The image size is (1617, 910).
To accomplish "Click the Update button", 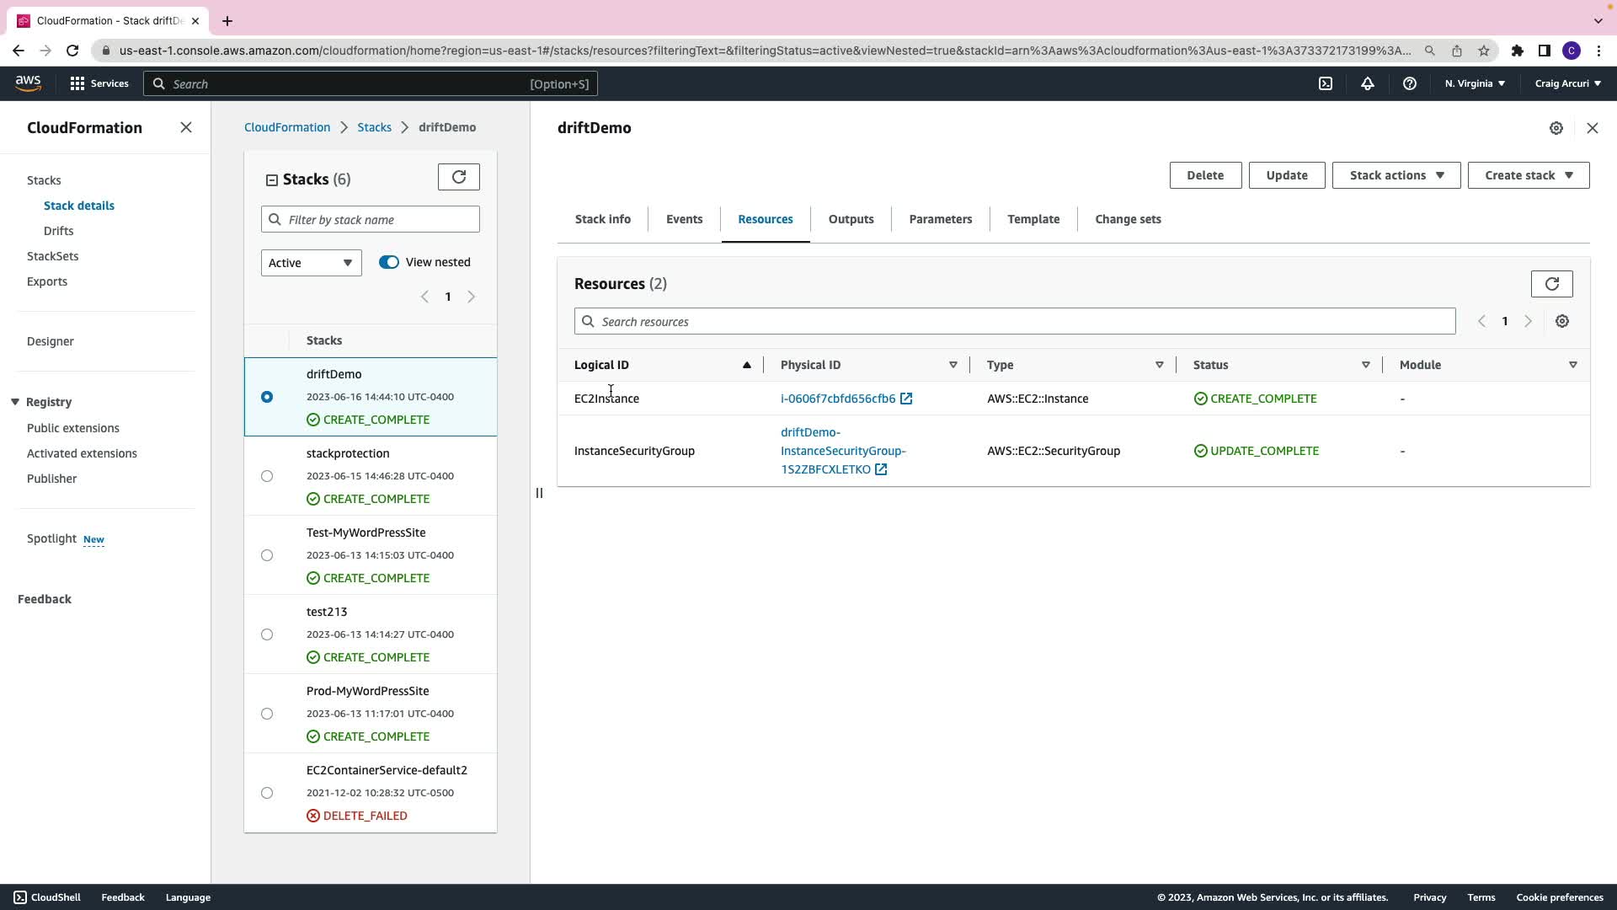I will tap(1286, 175).
